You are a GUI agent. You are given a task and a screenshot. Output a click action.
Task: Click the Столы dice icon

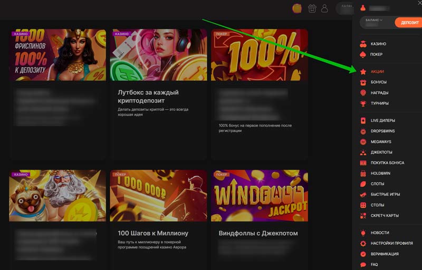coord(363,205)
